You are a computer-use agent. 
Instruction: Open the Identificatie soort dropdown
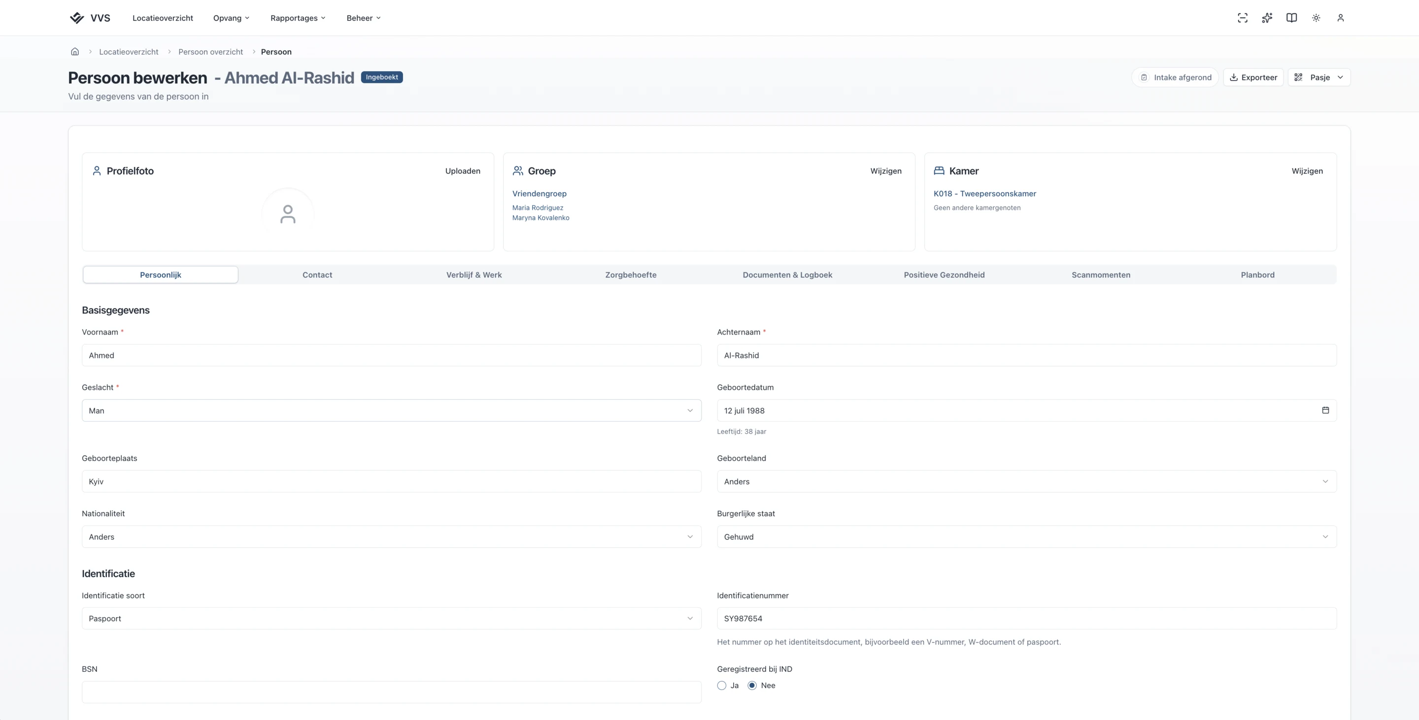pyautogui.click(x=392, y=618)
